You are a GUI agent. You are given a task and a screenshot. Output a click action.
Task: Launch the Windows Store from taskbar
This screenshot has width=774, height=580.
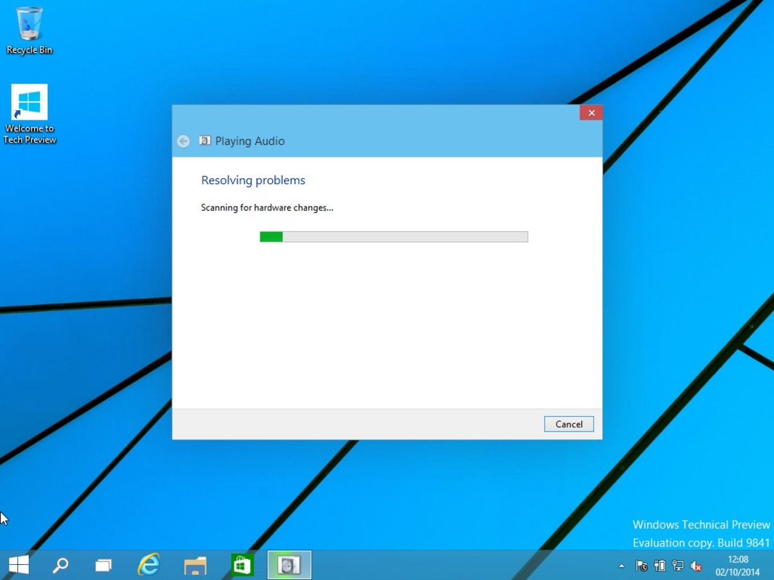tap(242, 565)
